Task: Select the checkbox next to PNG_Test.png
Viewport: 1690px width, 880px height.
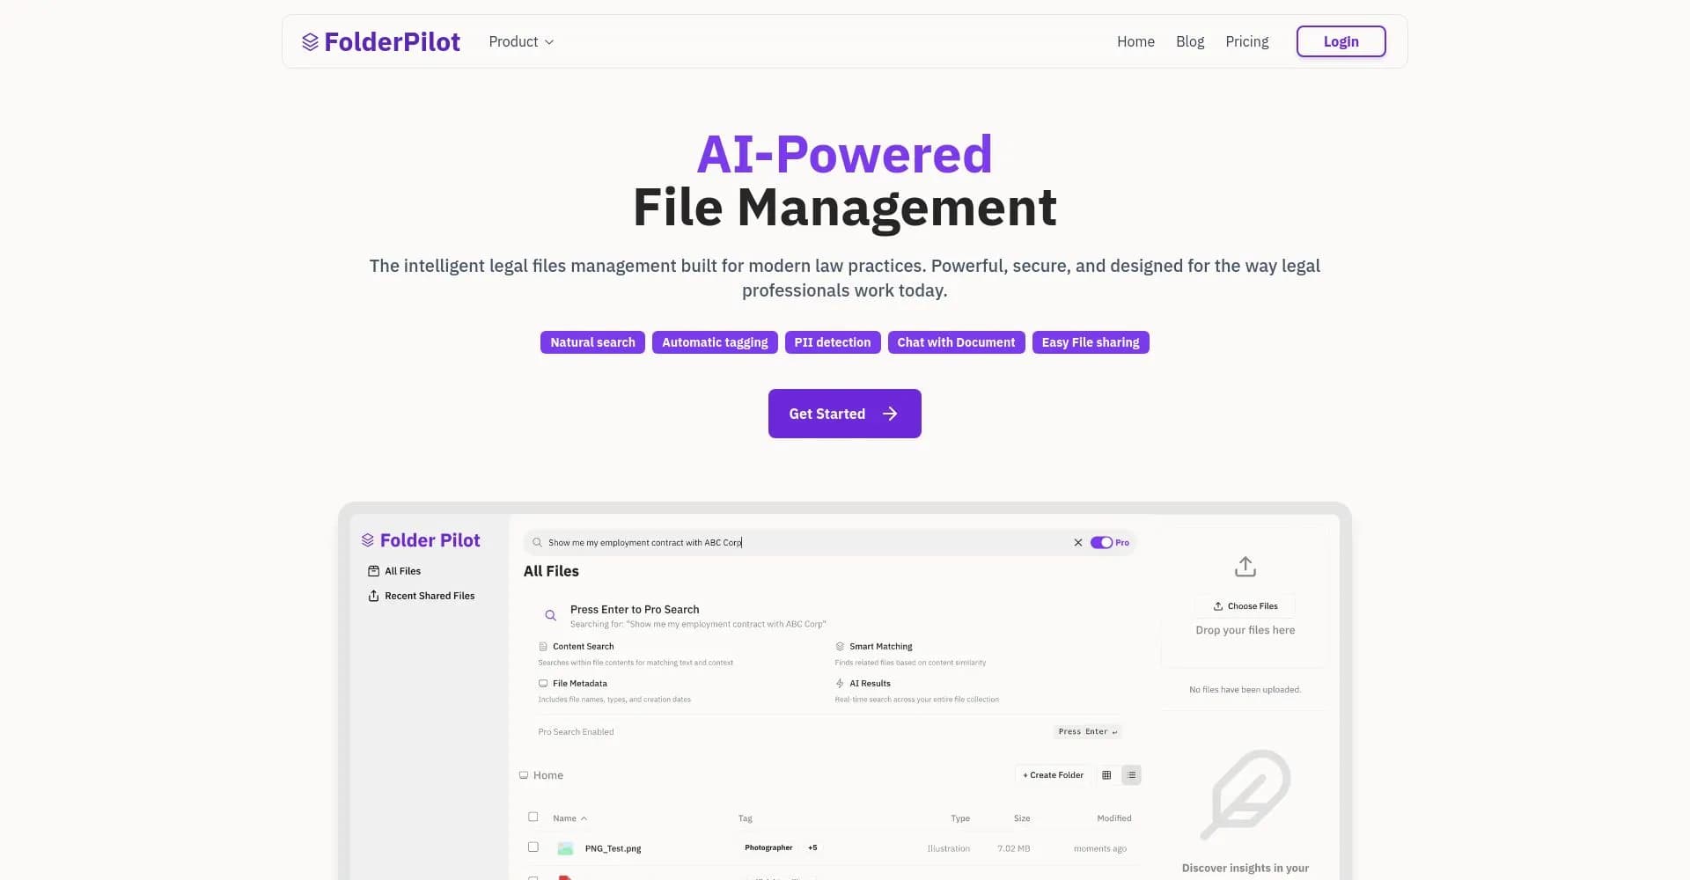Action: (x=533, y=847)
